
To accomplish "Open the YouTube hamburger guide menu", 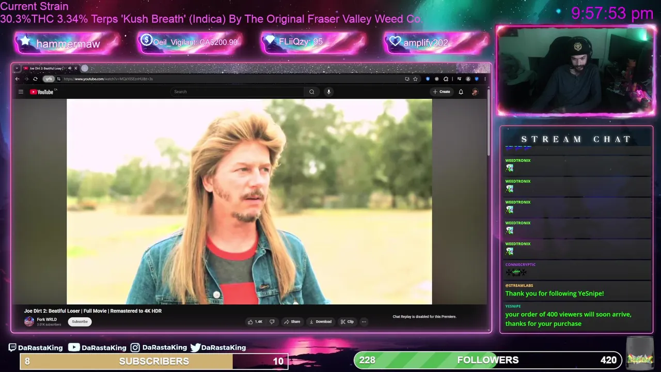I will click(x=21, y=92).
